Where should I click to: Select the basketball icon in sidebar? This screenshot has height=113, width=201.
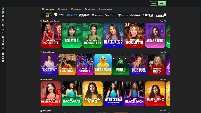(x=3, y=37)
